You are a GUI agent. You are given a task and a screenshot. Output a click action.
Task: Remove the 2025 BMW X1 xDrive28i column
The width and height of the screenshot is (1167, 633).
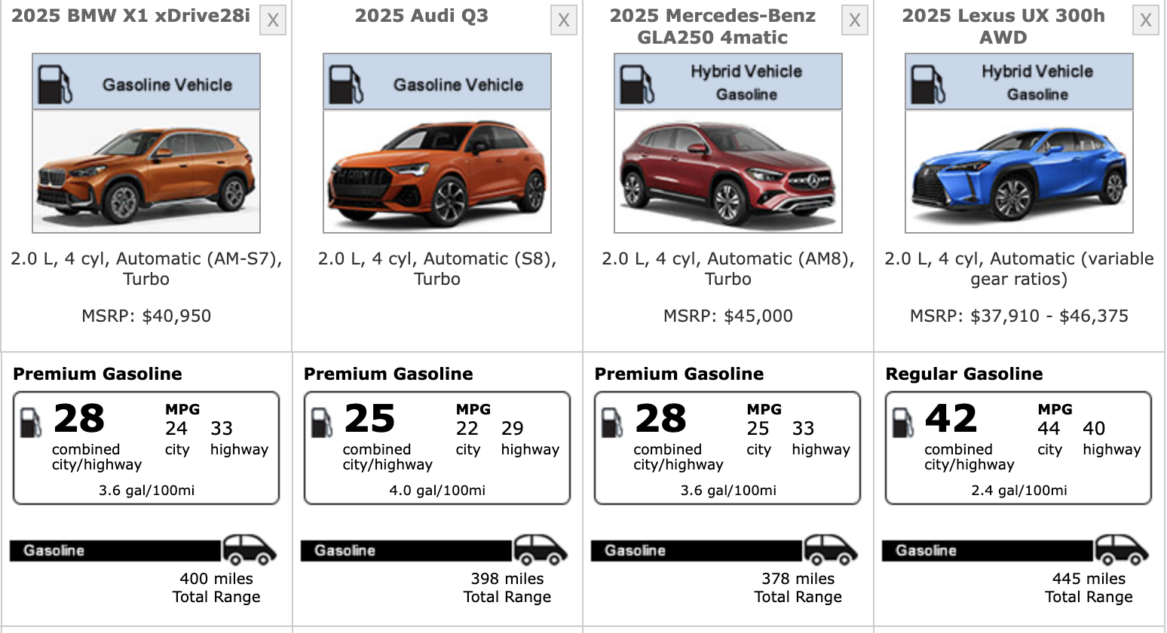pos(273,20)
